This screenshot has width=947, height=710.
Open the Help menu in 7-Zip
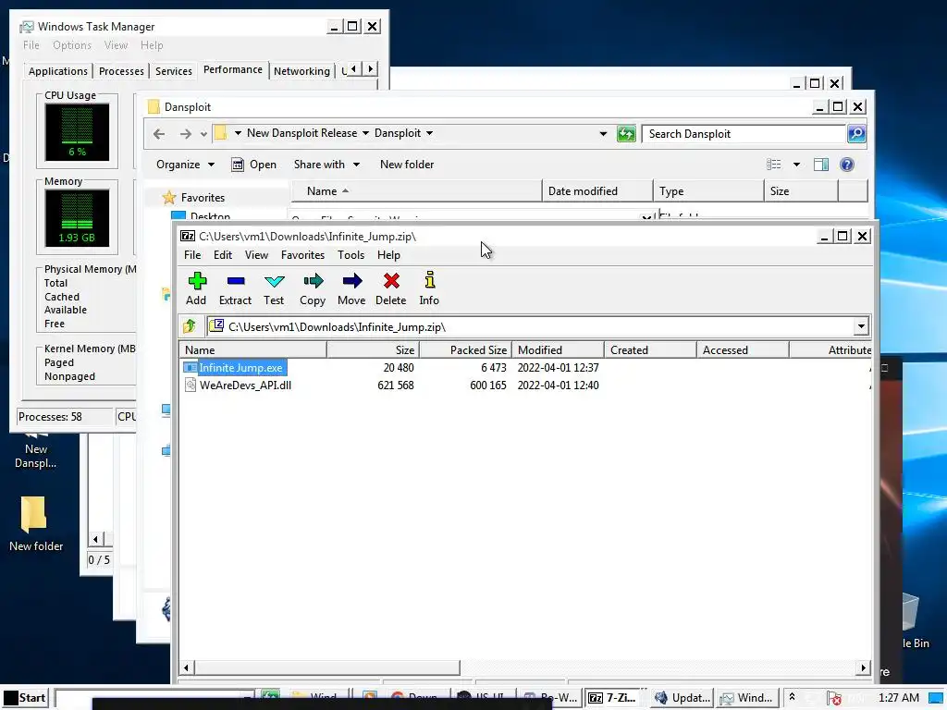click(388, 255)
